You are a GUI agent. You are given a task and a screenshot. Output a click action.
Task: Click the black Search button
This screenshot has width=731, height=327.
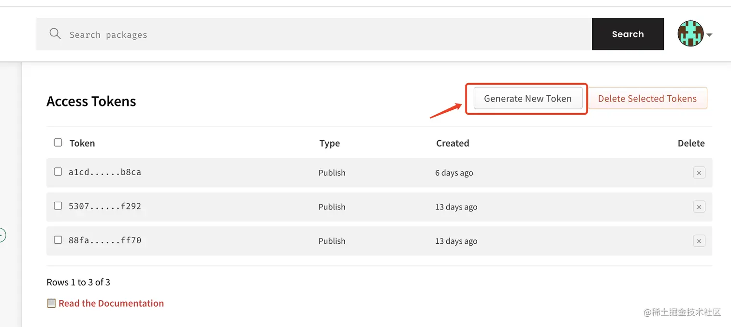(628, 34)
